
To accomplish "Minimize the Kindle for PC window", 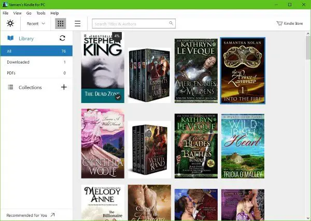I will point(276,5).
